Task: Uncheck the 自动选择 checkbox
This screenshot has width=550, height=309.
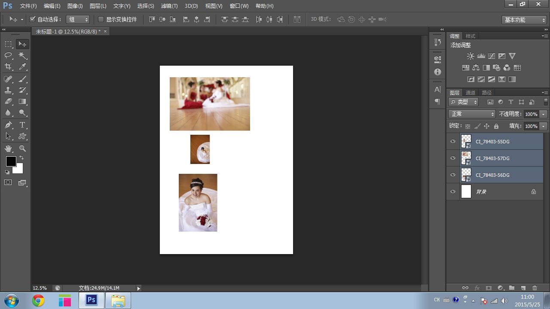Action: 32,19
